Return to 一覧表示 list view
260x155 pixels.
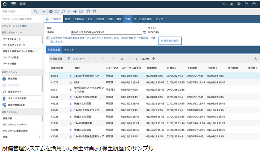tap(53, 19)
